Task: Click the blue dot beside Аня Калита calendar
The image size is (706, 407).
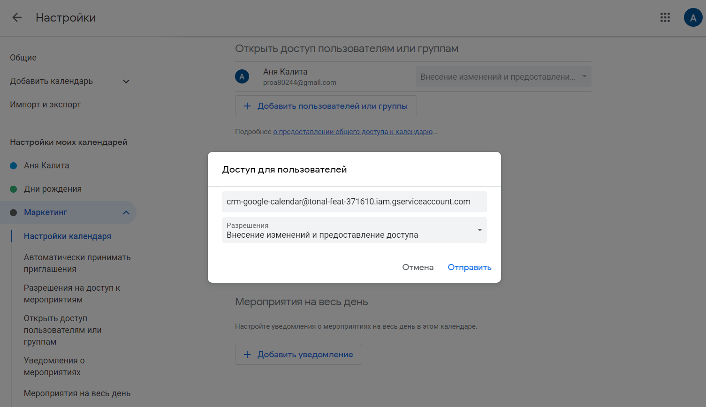Action: click(14, 166)
